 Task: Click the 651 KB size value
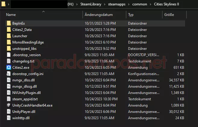(x=179, y=68)
